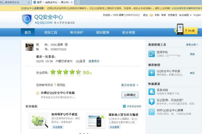Screen dimensions: 202x134
Task: Click 收听QQ安全中心微博 link
Action: 170,110
